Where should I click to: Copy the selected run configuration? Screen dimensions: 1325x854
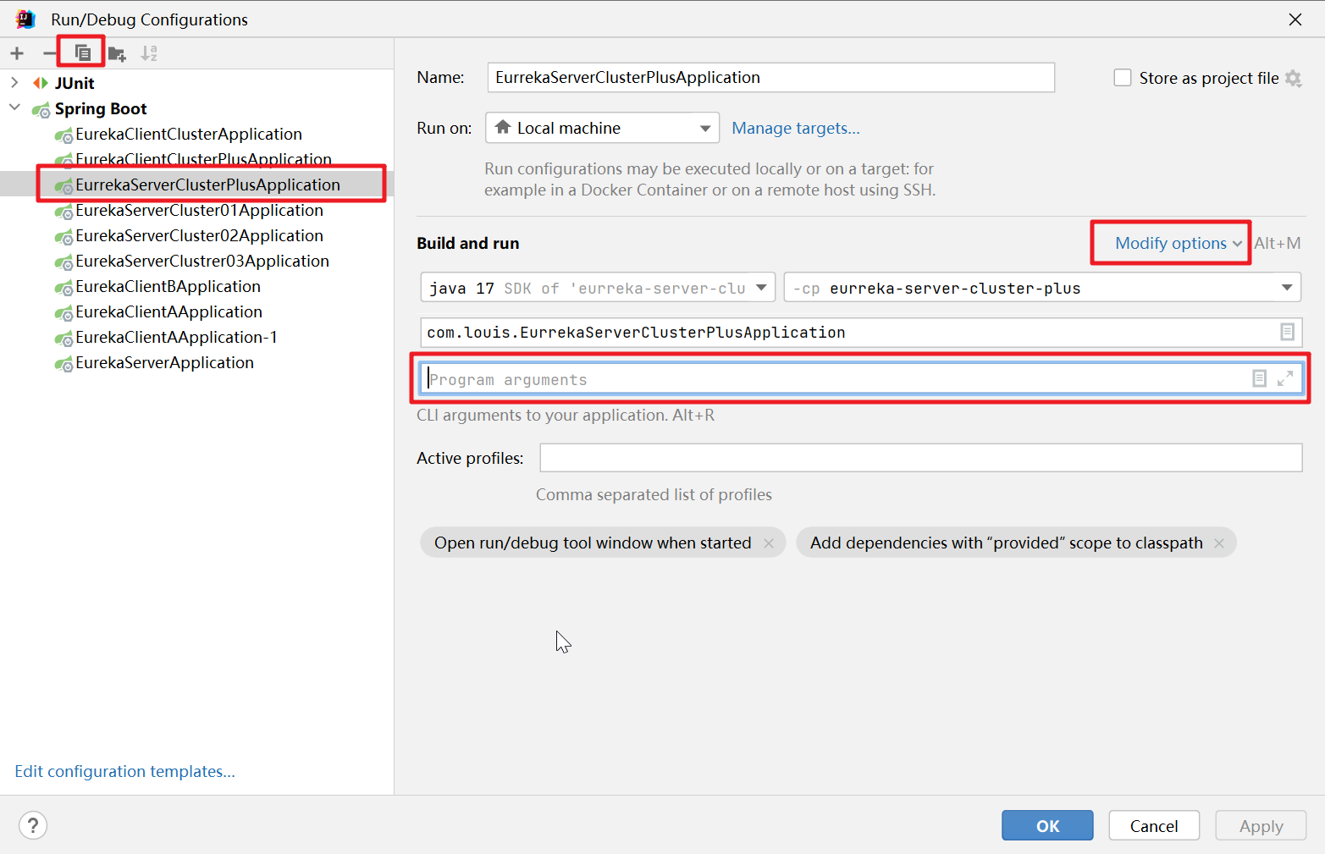click(82, 53)
